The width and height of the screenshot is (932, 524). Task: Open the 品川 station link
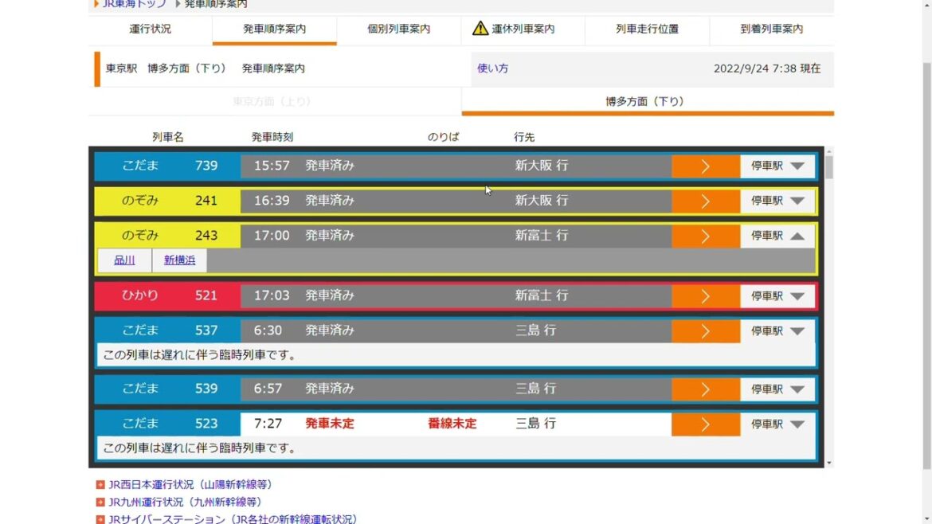123,260
